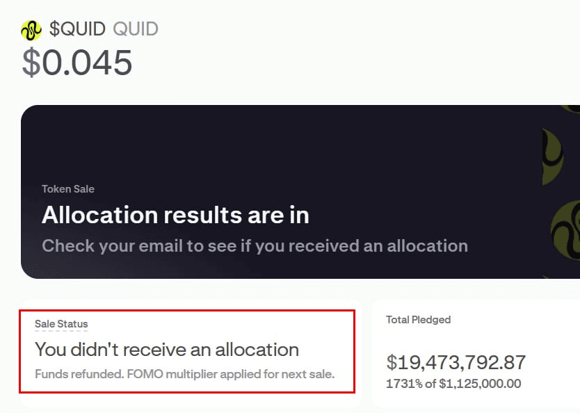Image resolution: width=580 pixels, height=413 pixels.
Task: Click the Token Sale label in banner
Action: [x=68, y=189]
